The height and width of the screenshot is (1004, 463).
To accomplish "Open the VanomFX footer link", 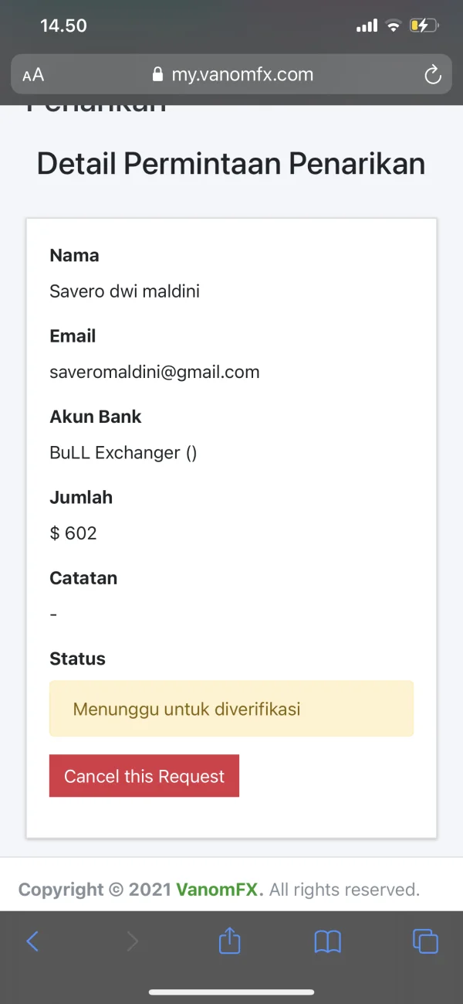I will coord(220,890).
